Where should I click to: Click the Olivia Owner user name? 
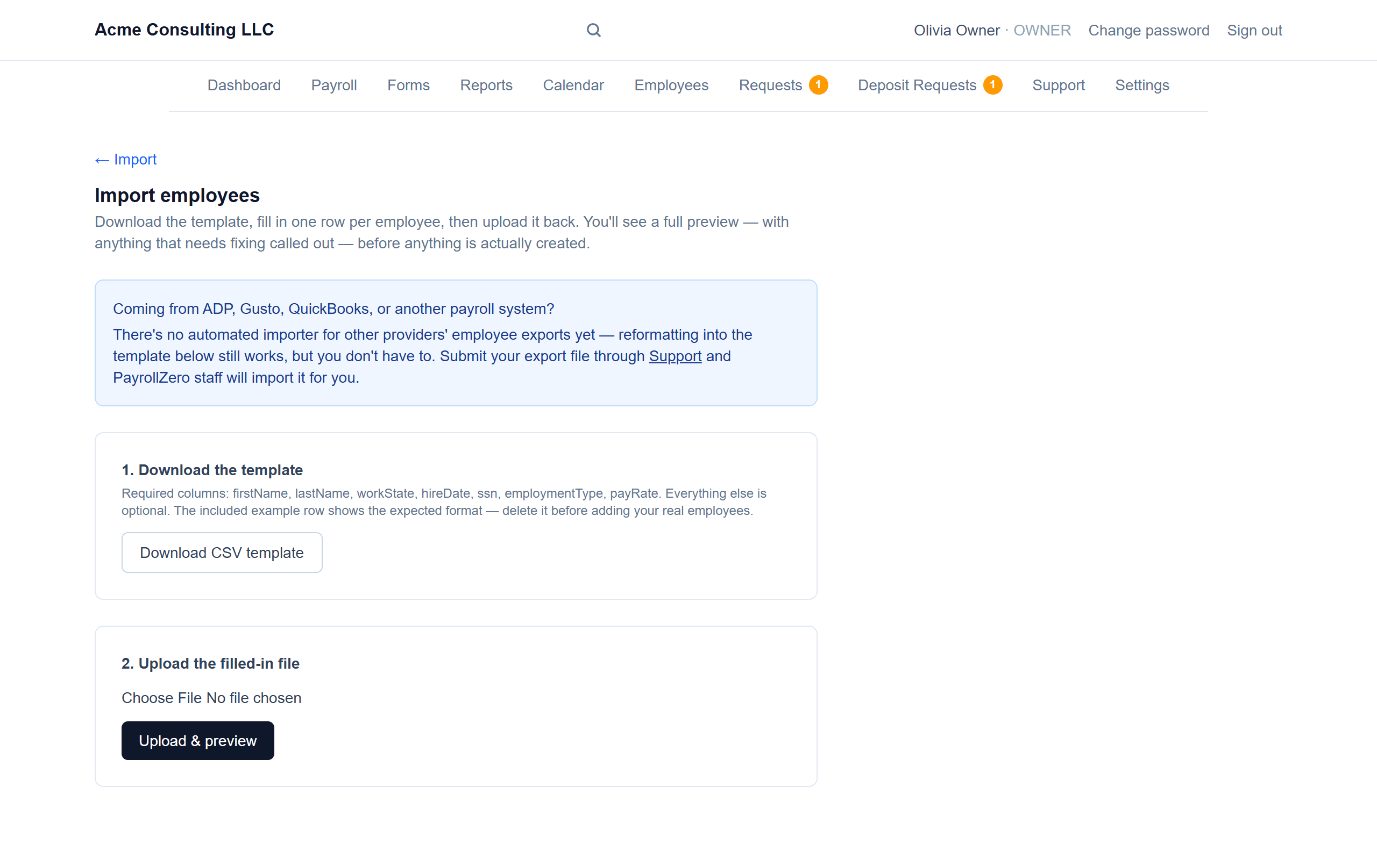[x=956, y=30]
